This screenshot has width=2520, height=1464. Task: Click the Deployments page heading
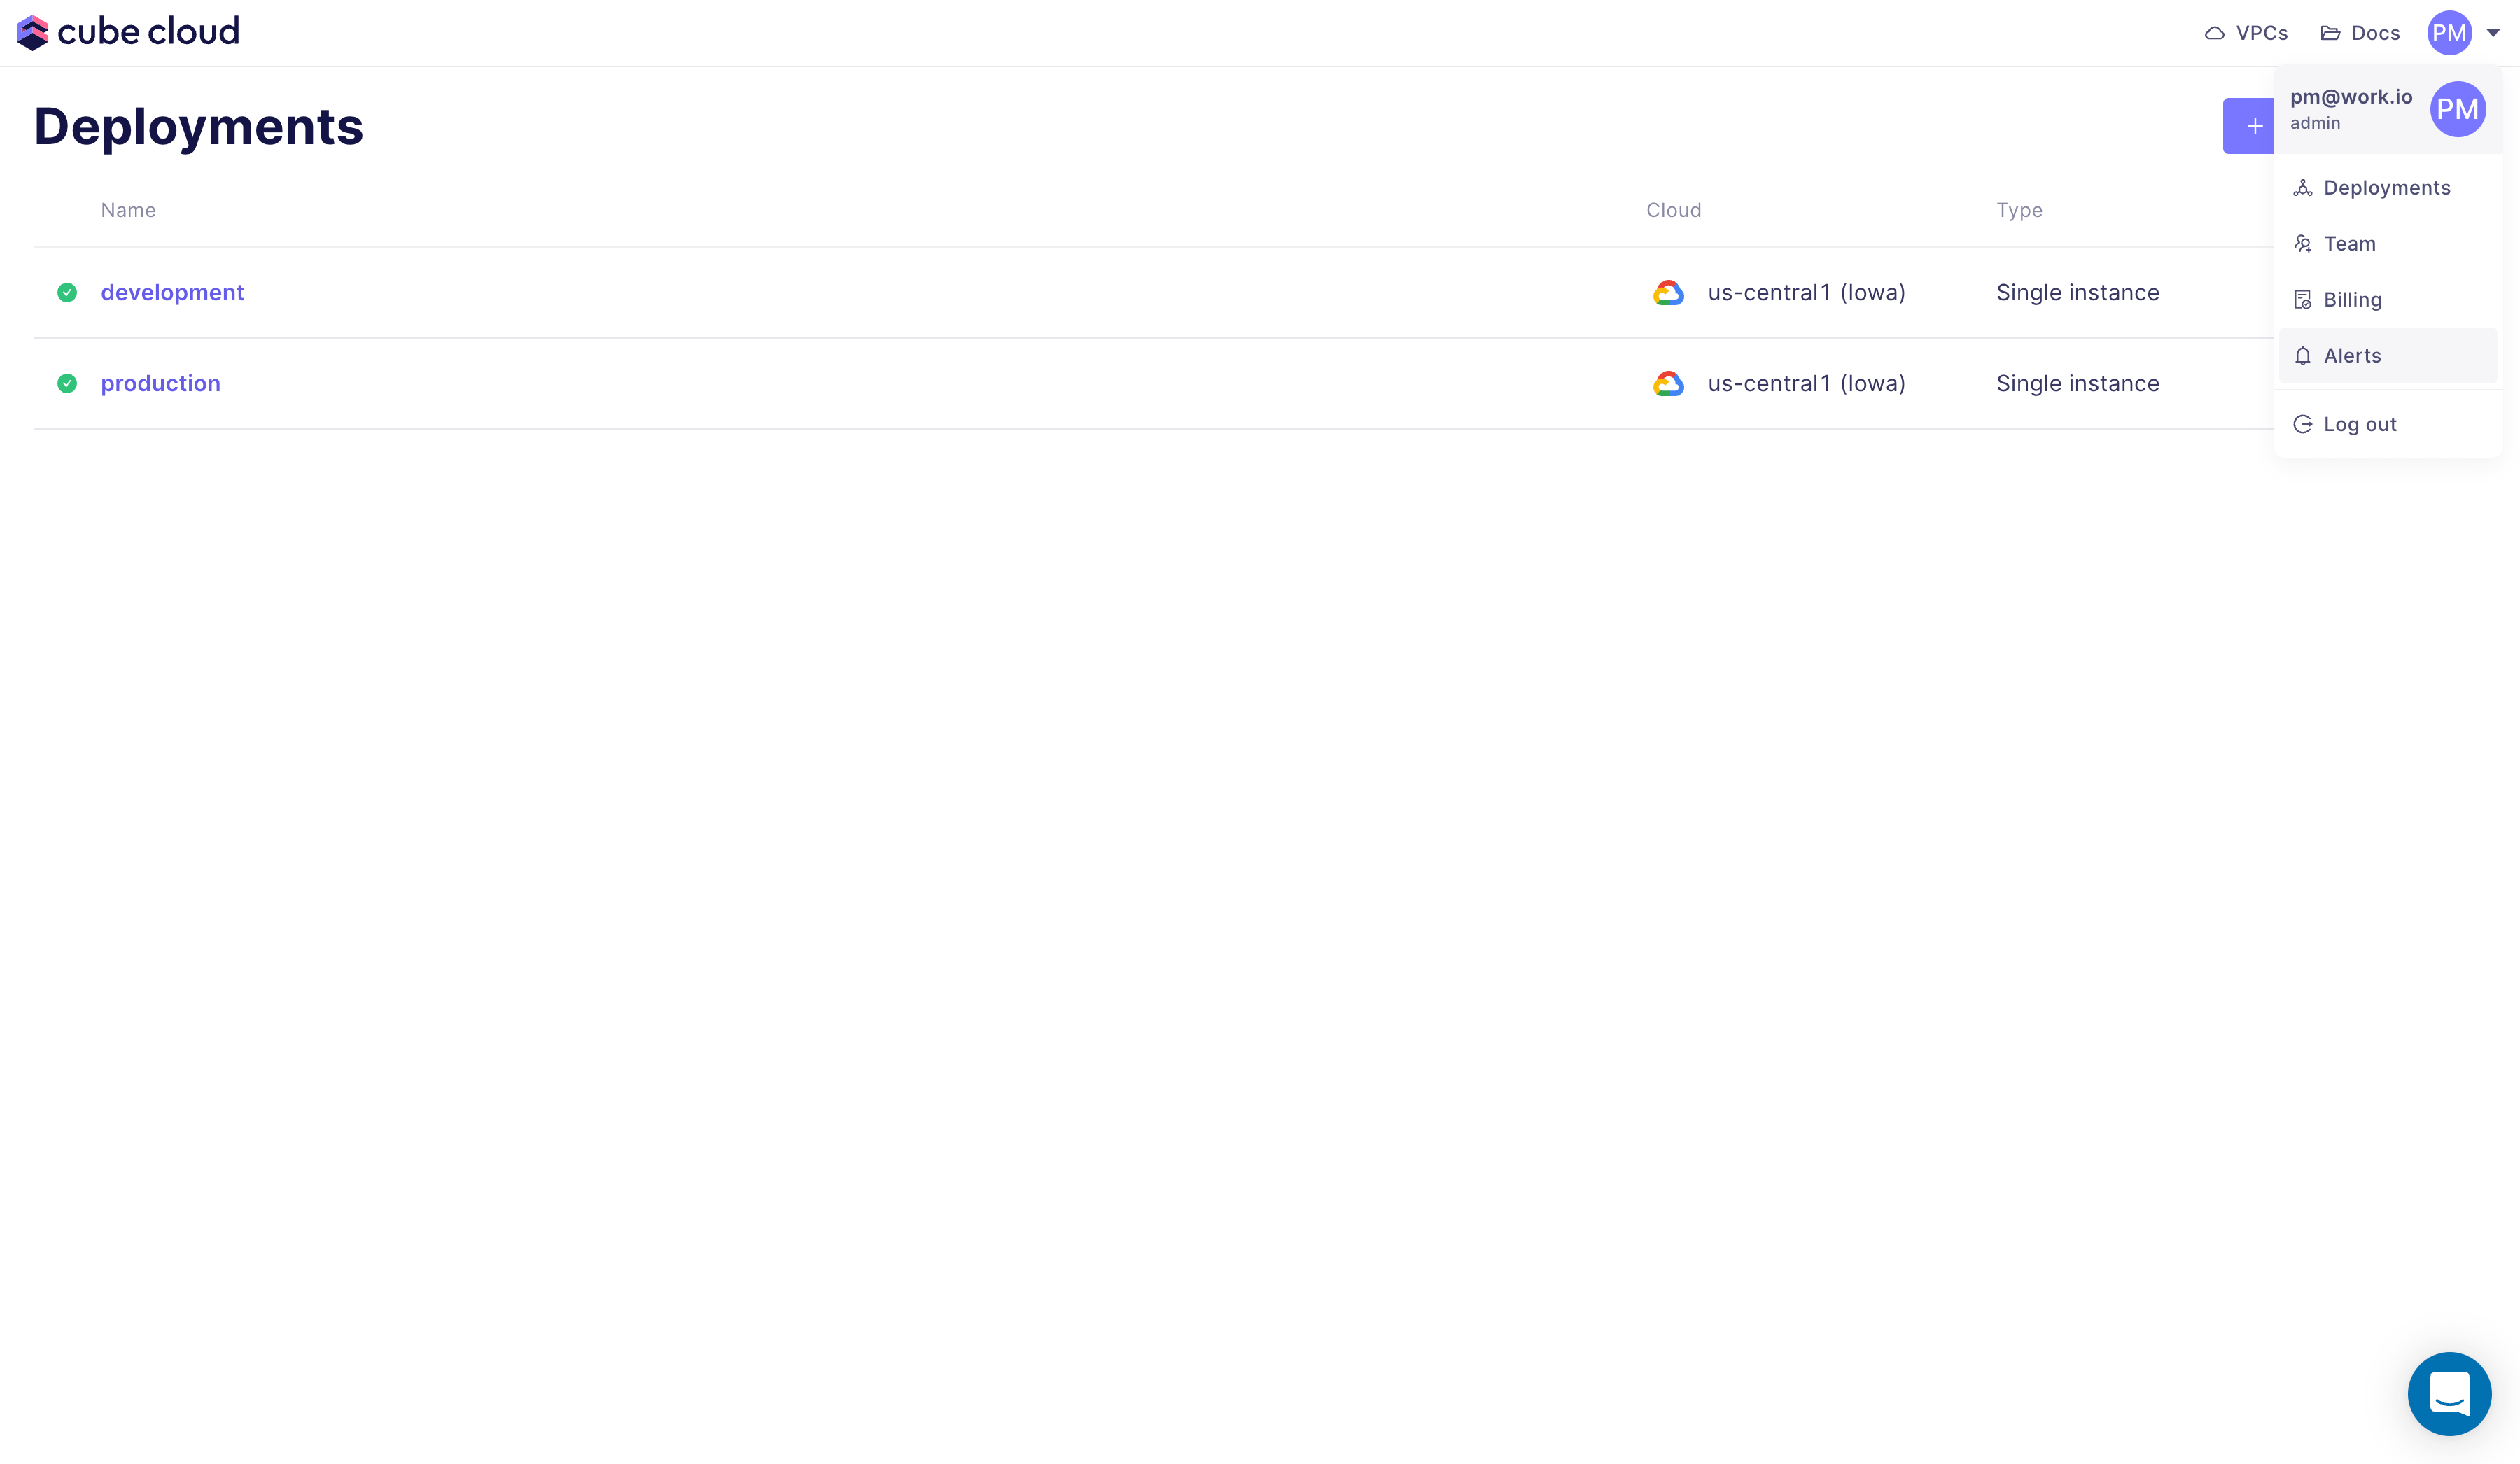[x=198, y=127]
